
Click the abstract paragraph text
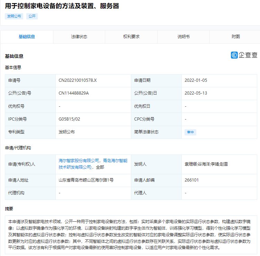tap(129, 235)
